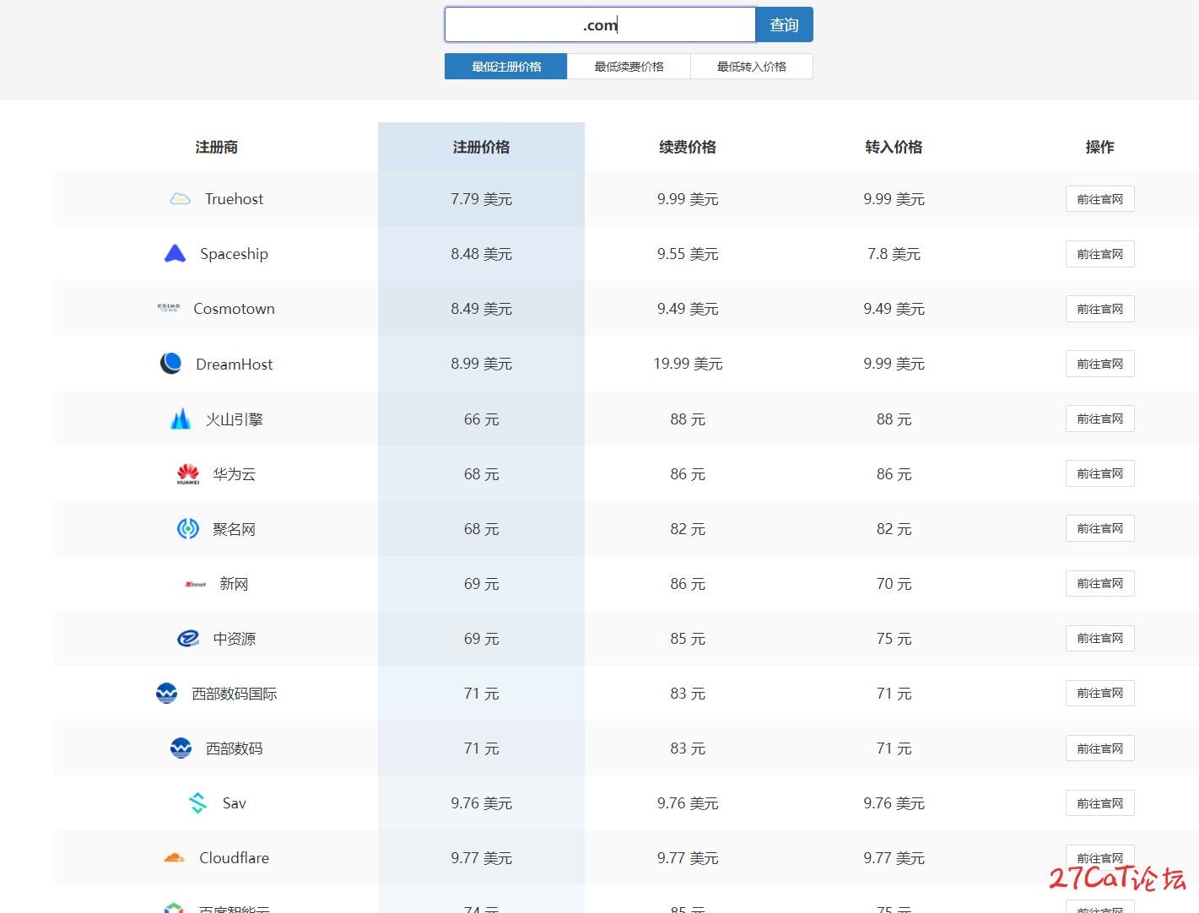The image size is (1199, 913).
Task: Open 前往官网 button for Sav
Action: tap(1100, 803)
